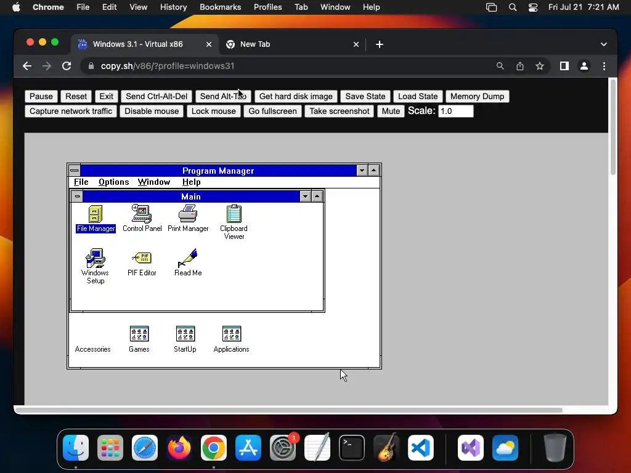Toggle the Mute button
The height and width of the screenshot is (473, 631).
[391, 111]
